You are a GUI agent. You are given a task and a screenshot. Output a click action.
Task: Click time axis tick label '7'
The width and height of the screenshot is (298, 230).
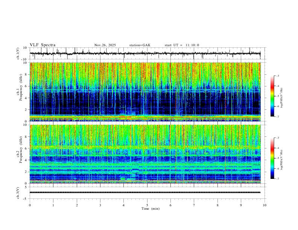(194, 205)
